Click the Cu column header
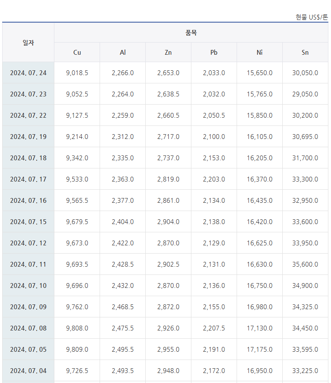331x383 pixels. 77,52
